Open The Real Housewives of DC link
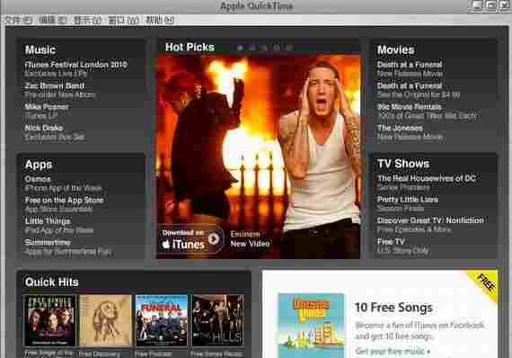The image size is (512, 358). (x=427, y=178)
